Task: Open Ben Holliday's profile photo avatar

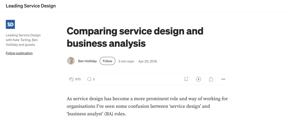Action: (x=71, y=61)
